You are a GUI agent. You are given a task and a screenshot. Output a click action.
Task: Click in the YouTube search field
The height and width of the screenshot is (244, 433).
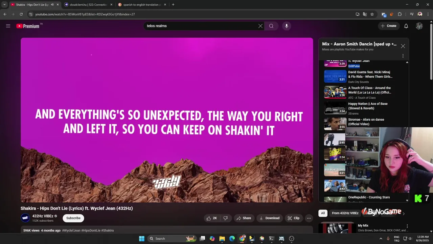tap(201, 26)
